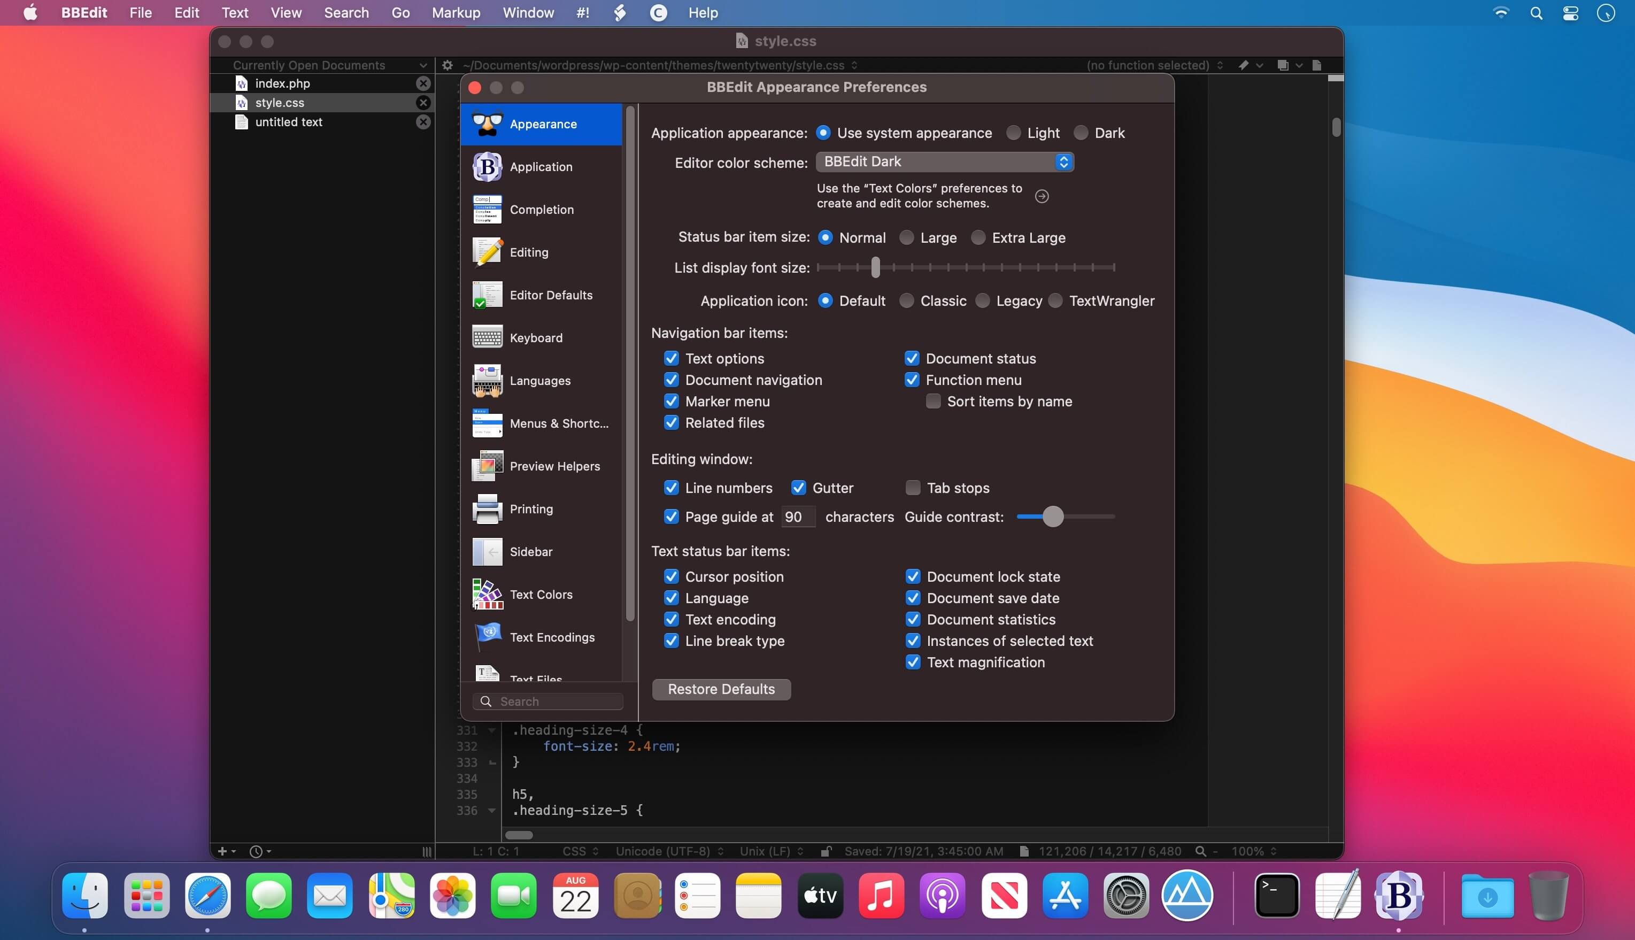
Task: Open the 100% magnification popup
Action: click(x=1254, y=852)
